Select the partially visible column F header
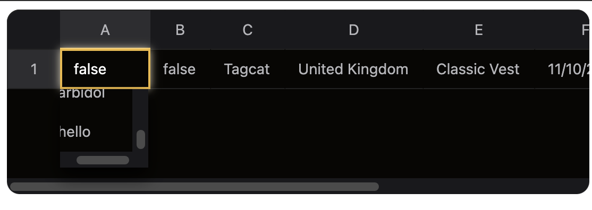Viewport: 592px width, 210px height. [x=562, y=30]
